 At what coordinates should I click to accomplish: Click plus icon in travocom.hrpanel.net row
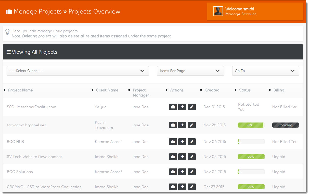[x=182, y=125]
